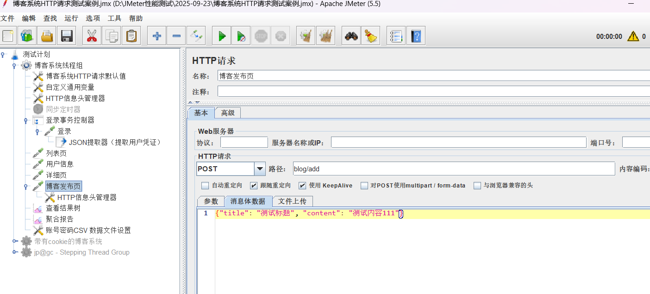This screenshot has height=294, width=650.
Task: Select 自定义通用变量 tree item
Action: coord(70,88)
